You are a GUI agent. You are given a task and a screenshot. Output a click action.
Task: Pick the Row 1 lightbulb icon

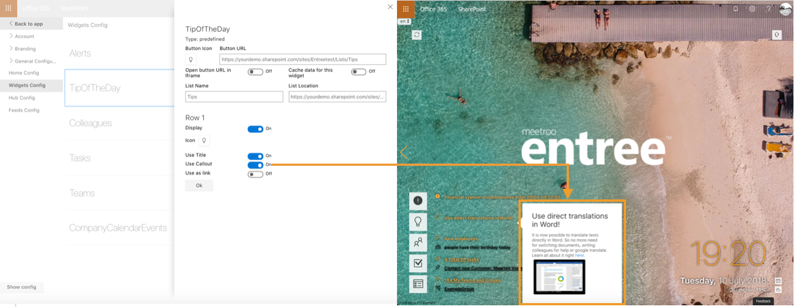[204, 141]
